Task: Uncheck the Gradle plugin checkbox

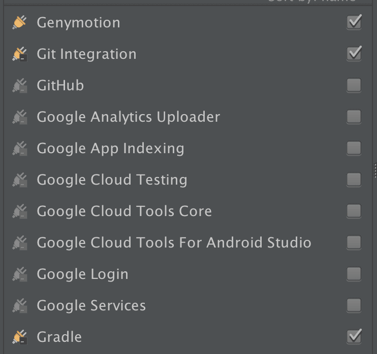Action: [x=354, y=336]
